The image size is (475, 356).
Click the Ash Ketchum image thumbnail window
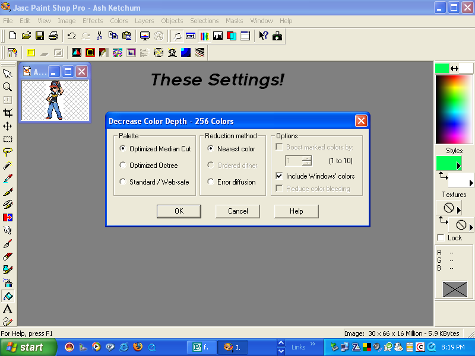coord(55,100)
